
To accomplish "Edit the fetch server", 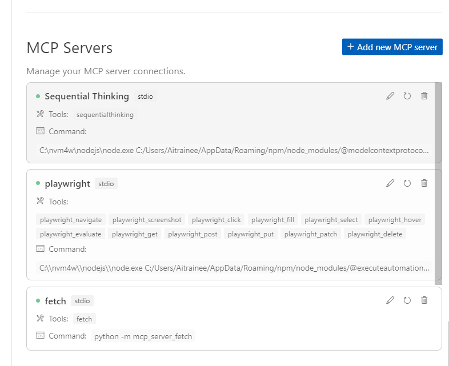I will [x=390, y=300].
